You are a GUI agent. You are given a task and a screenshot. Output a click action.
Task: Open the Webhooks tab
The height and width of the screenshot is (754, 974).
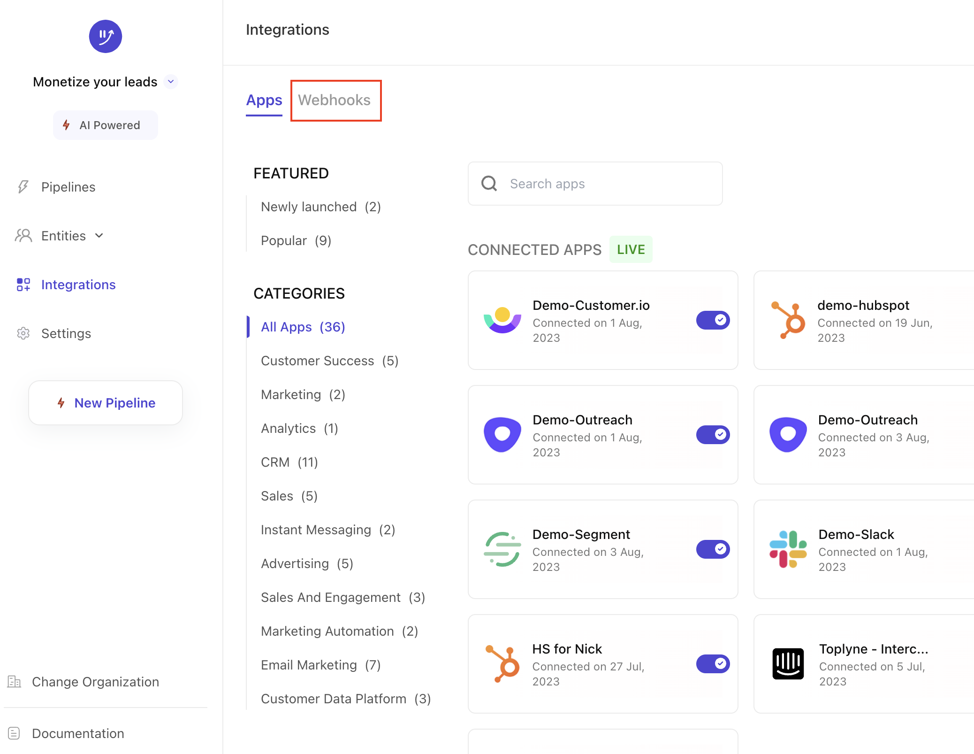pyautogui.click(x=335, y=100)
